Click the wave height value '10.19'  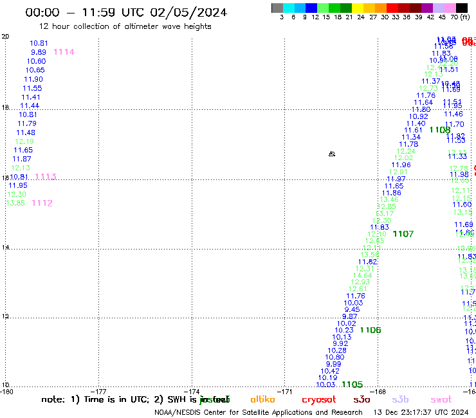pyautogui.click(x=327, y=378)
